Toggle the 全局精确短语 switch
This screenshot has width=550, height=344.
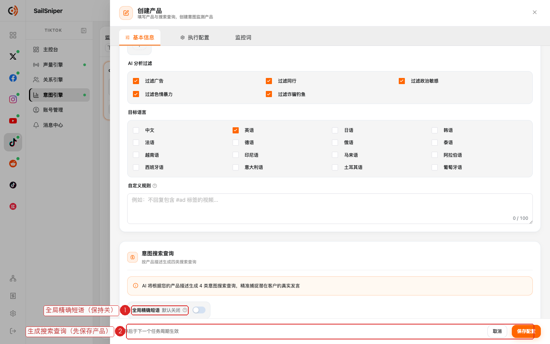coord(199,310)
